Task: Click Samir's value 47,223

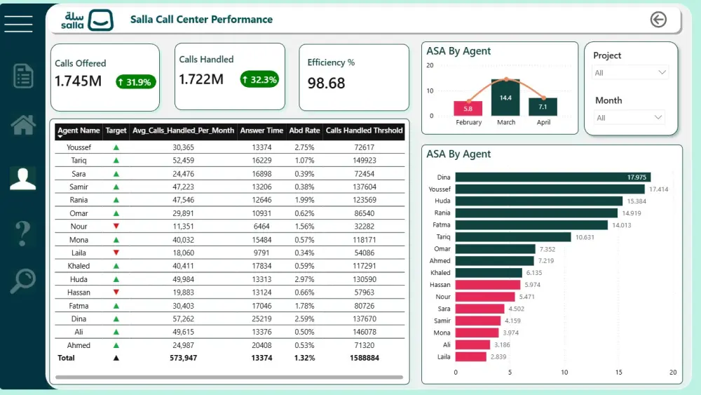Action: point(183,187)
